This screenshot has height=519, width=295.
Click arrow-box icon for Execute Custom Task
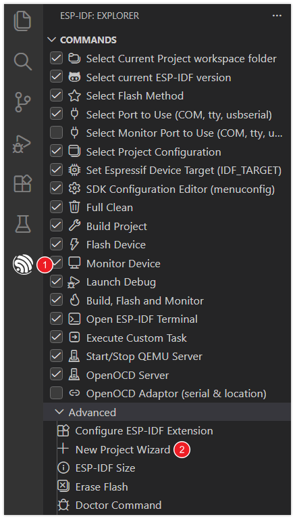coord(74,338)
